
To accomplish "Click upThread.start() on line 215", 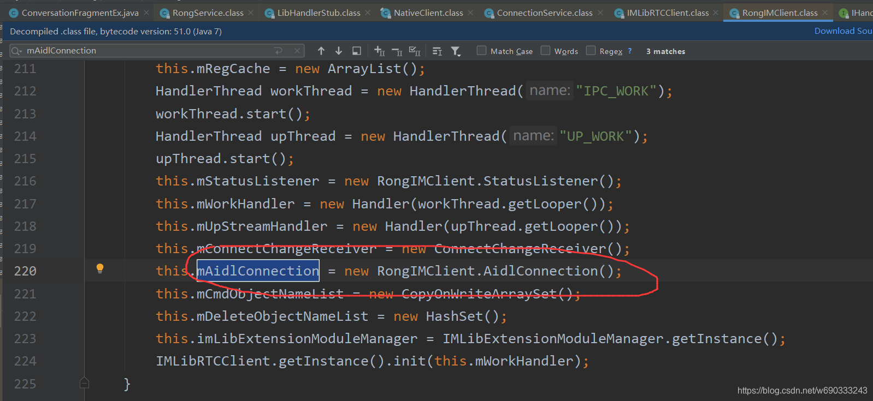I will 221,159.
